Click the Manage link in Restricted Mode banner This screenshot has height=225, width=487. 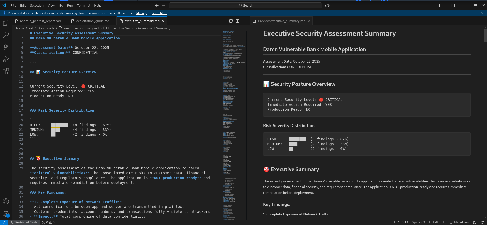tap(141, 13)
